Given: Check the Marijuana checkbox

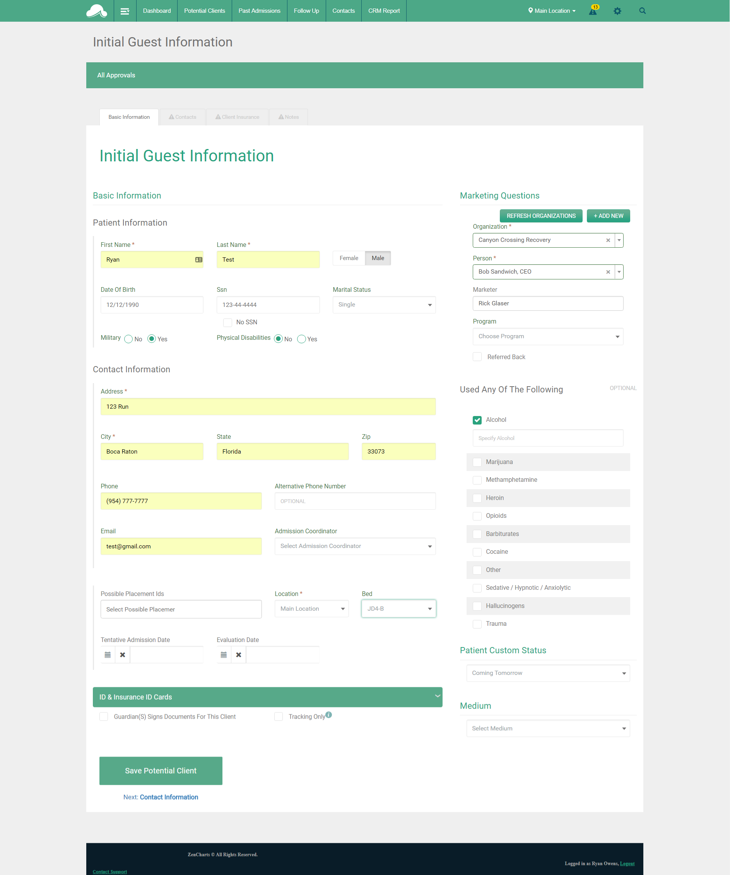Looking at the screenshot, I should [x=477, y=462].
